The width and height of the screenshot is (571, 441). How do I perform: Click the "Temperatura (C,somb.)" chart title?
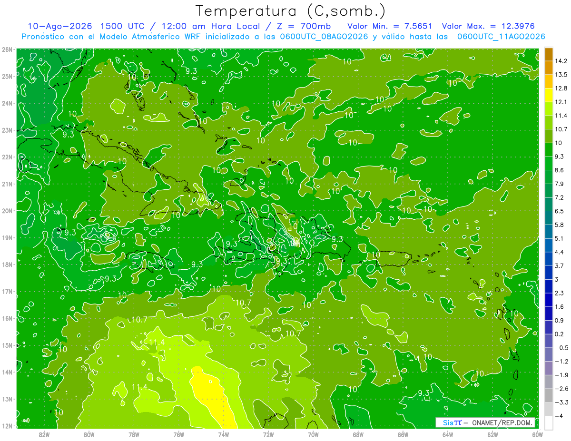[x=291, y=11]
